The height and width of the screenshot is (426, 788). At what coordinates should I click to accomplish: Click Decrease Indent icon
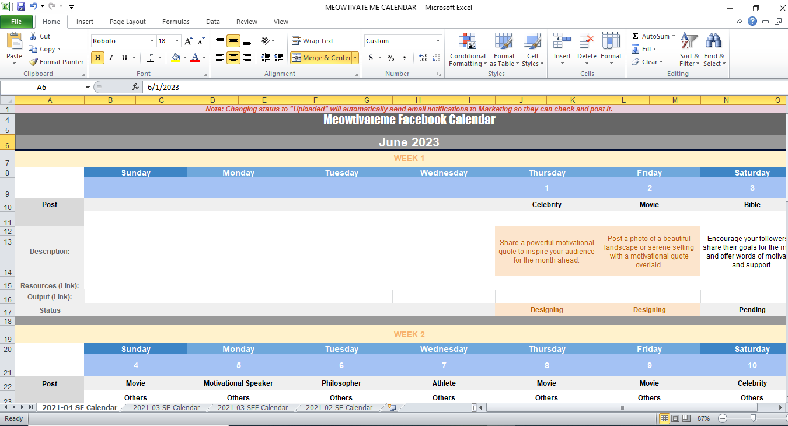point(266,58)
